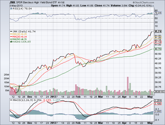The height and width of the screenshot is (125, 165).
Task: Click the Apr label on price chart date axis
Action: (x=124, y=97)
